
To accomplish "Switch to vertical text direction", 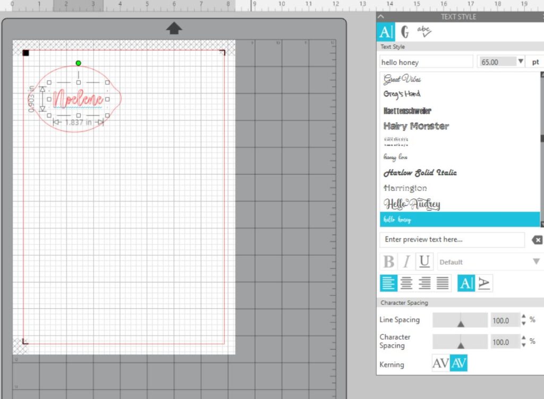I will 484,283.
